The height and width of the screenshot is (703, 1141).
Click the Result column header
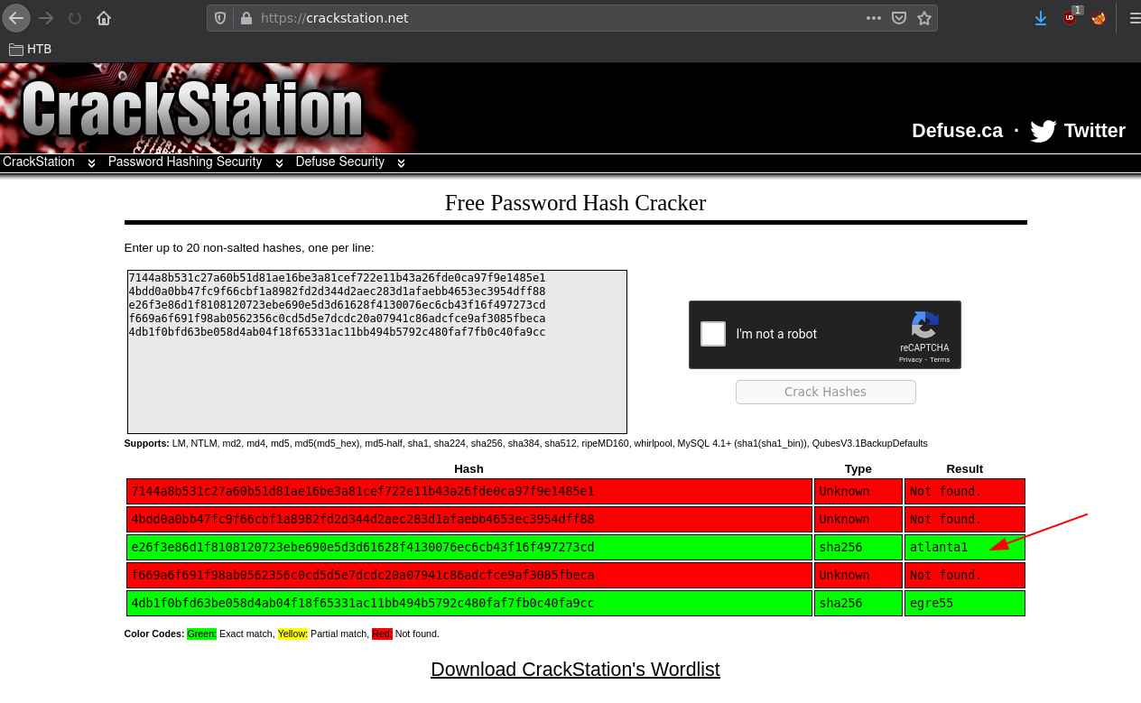coord(964,469)
